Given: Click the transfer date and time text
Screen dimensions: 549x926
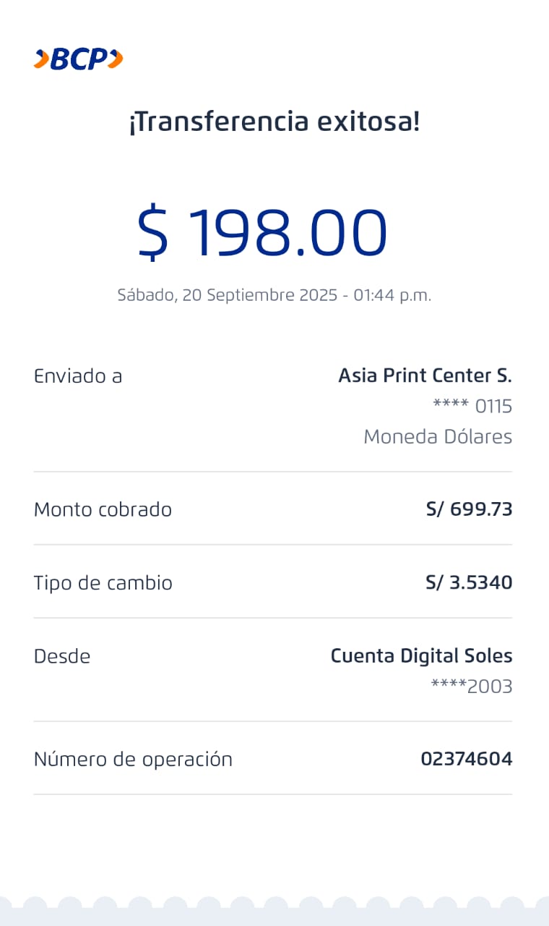Looking at the screenshot, I should (x=274, y=295).
